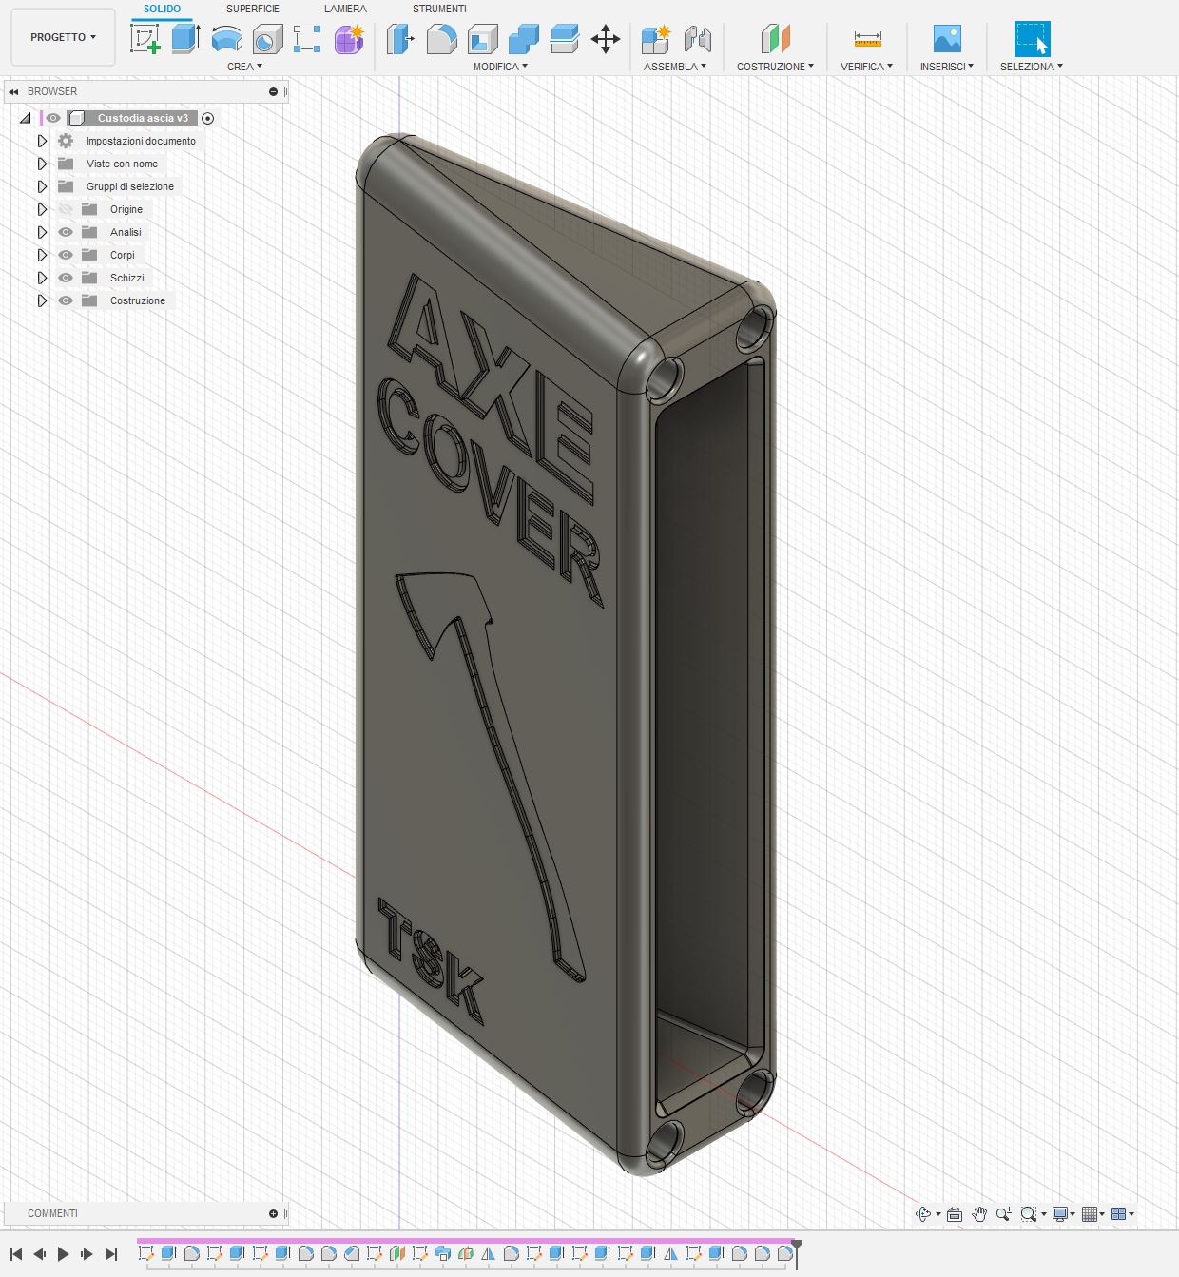Open the INSERISCI dropdown menu
Screen dimensions: 1179x1277
[x=947, y=67]
